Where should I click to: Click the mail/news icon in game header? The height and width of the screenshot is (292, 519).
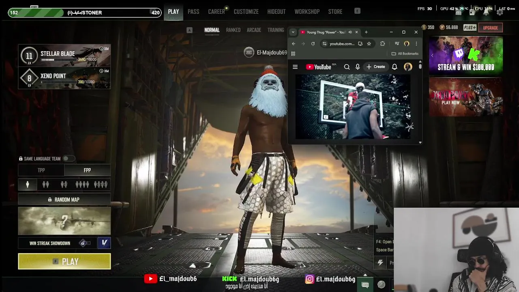tap(472, 12)
